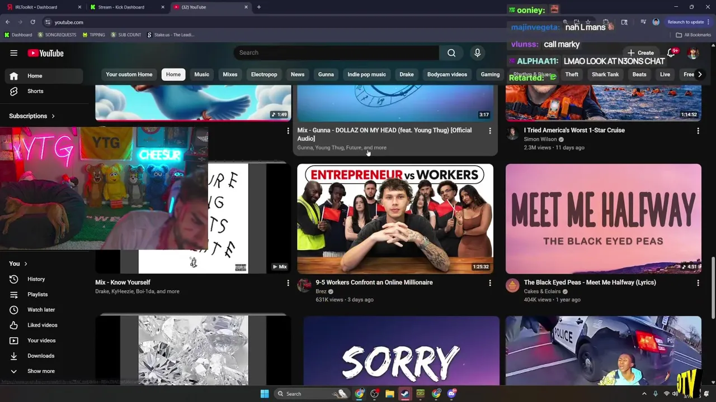Select the News category chip
Image resolution: width=716 pixels, height=402 pixels.
click(298, 74)
